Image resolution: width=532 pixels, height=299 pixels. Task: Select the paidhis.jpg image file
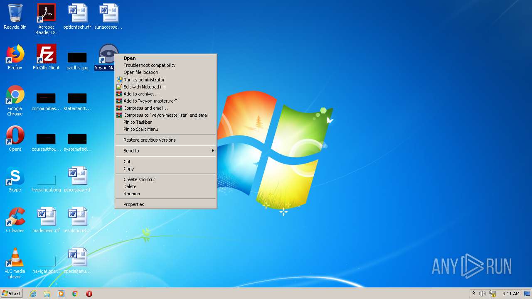click(77, 61)
